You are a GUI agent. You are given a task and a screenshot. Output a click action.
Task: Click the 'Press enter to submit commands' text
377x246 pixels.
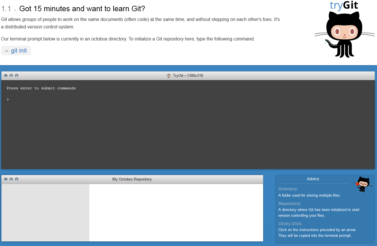point(41,88)
